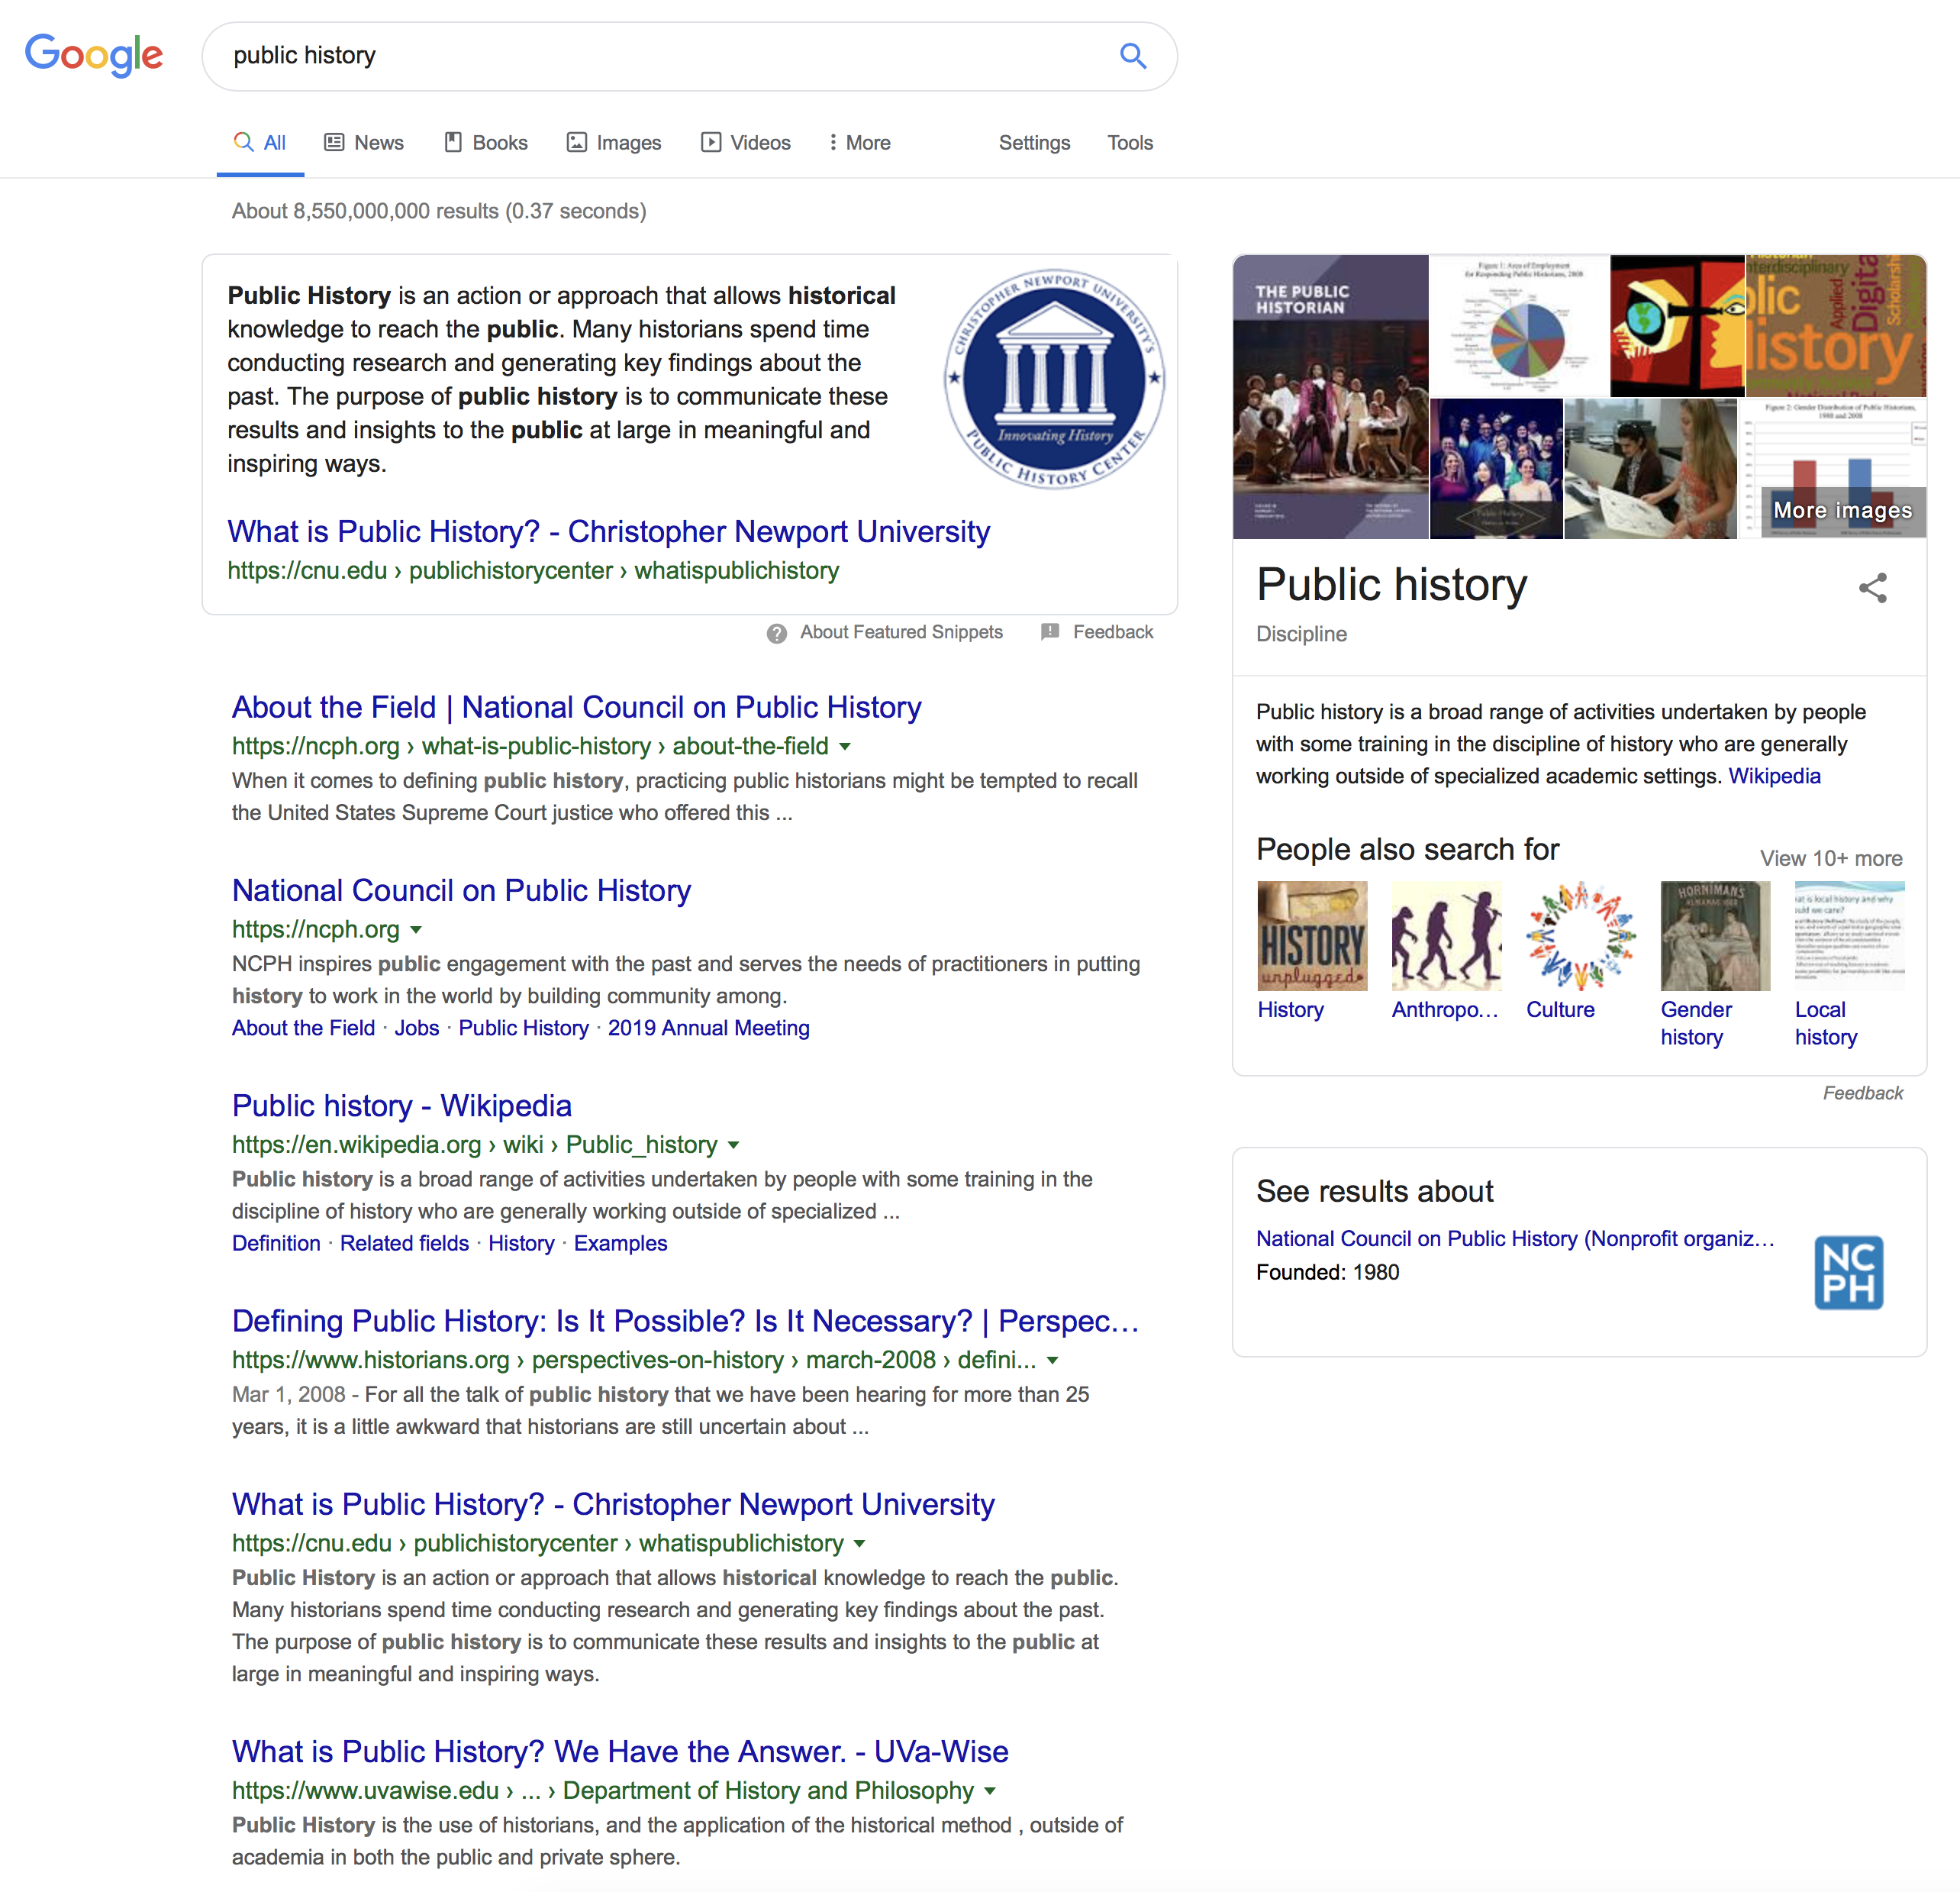
Task: Click the 'History' sitelink under the Wikipedia result
Action: (521, 1243)
